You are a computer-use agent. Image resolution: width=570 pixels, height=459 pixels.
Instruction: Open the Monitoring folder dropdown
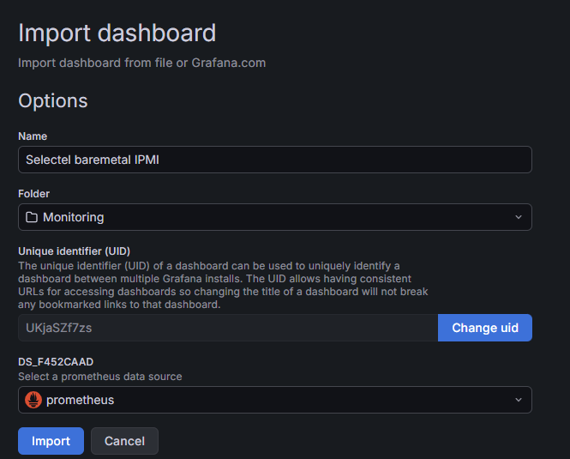point(275,217)
